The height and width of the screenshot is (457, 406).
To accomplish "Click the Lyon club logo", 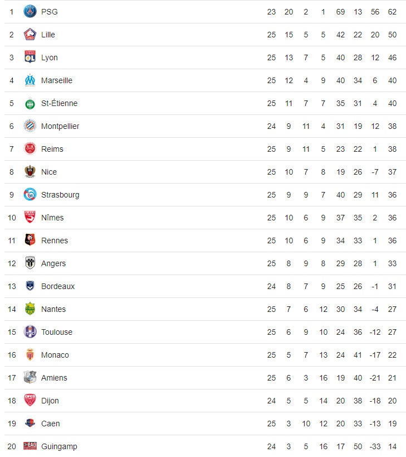I will (x=30, y=57).
